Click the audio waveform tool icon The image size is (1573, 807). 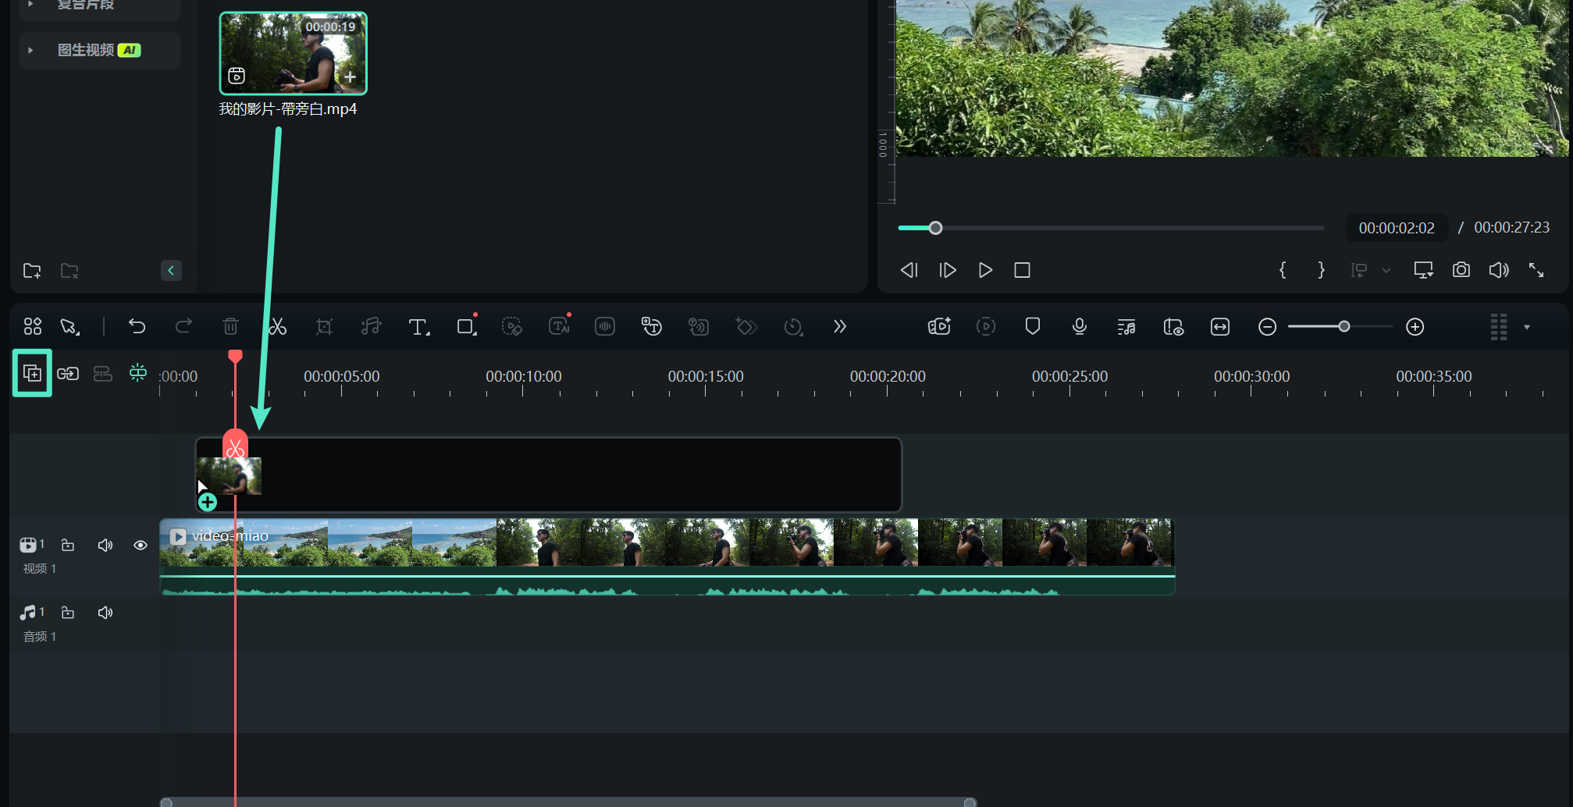(x=605, y=326)
